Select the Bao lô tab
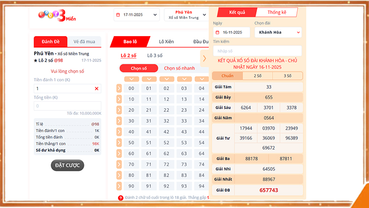The width and height of the screenshot is (369, 208). coord(130,42)
